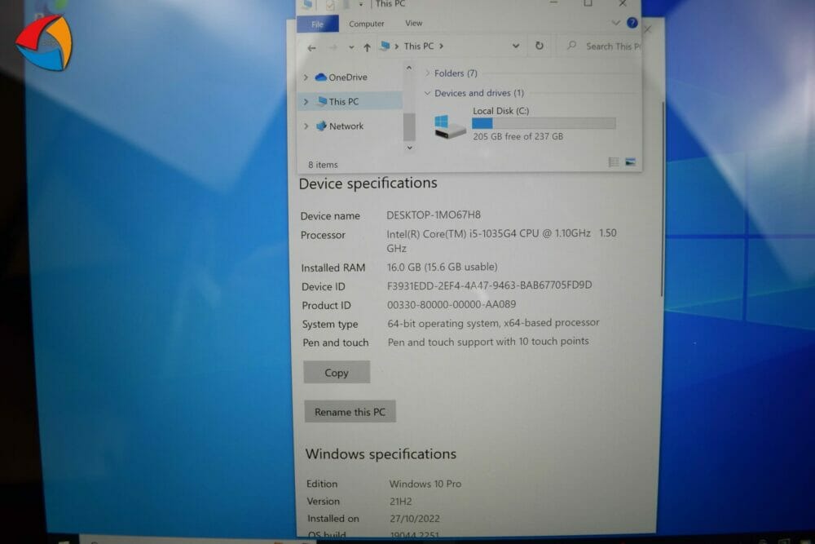Close the Settings window behind File Explorer
Screen dimensions: 815x544
(x=648, y=29)
